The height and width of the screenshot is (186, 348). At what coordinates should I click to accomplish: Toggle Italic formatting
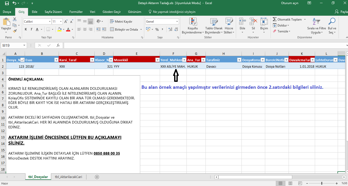point(31,30)
